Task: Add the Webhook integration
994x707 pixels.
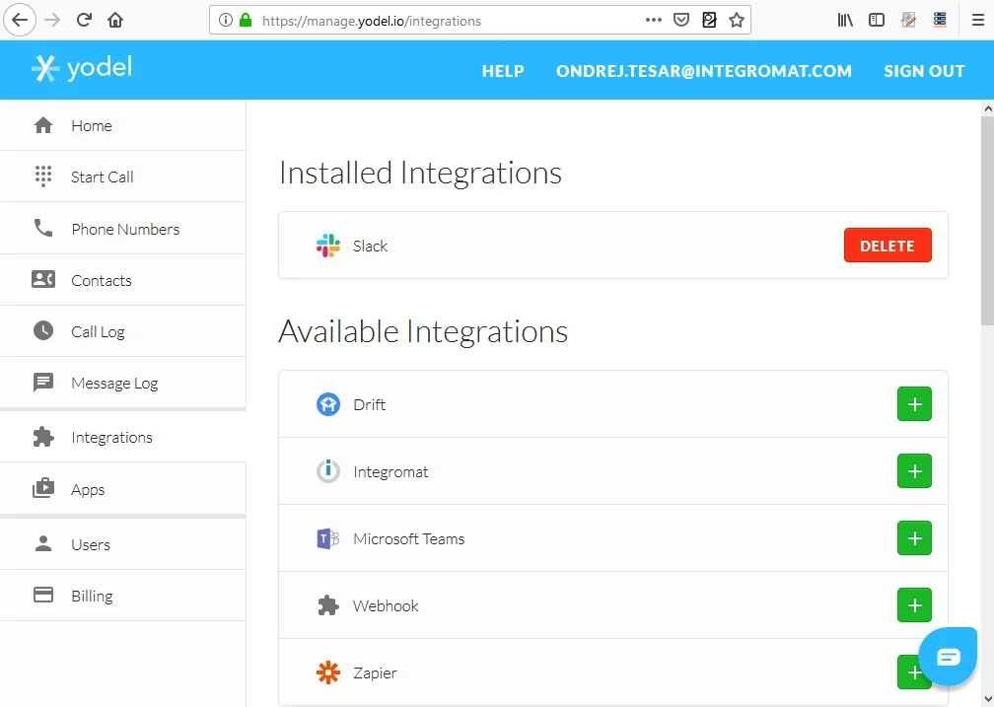Action: pyautogui.click(x=914, y=605)
